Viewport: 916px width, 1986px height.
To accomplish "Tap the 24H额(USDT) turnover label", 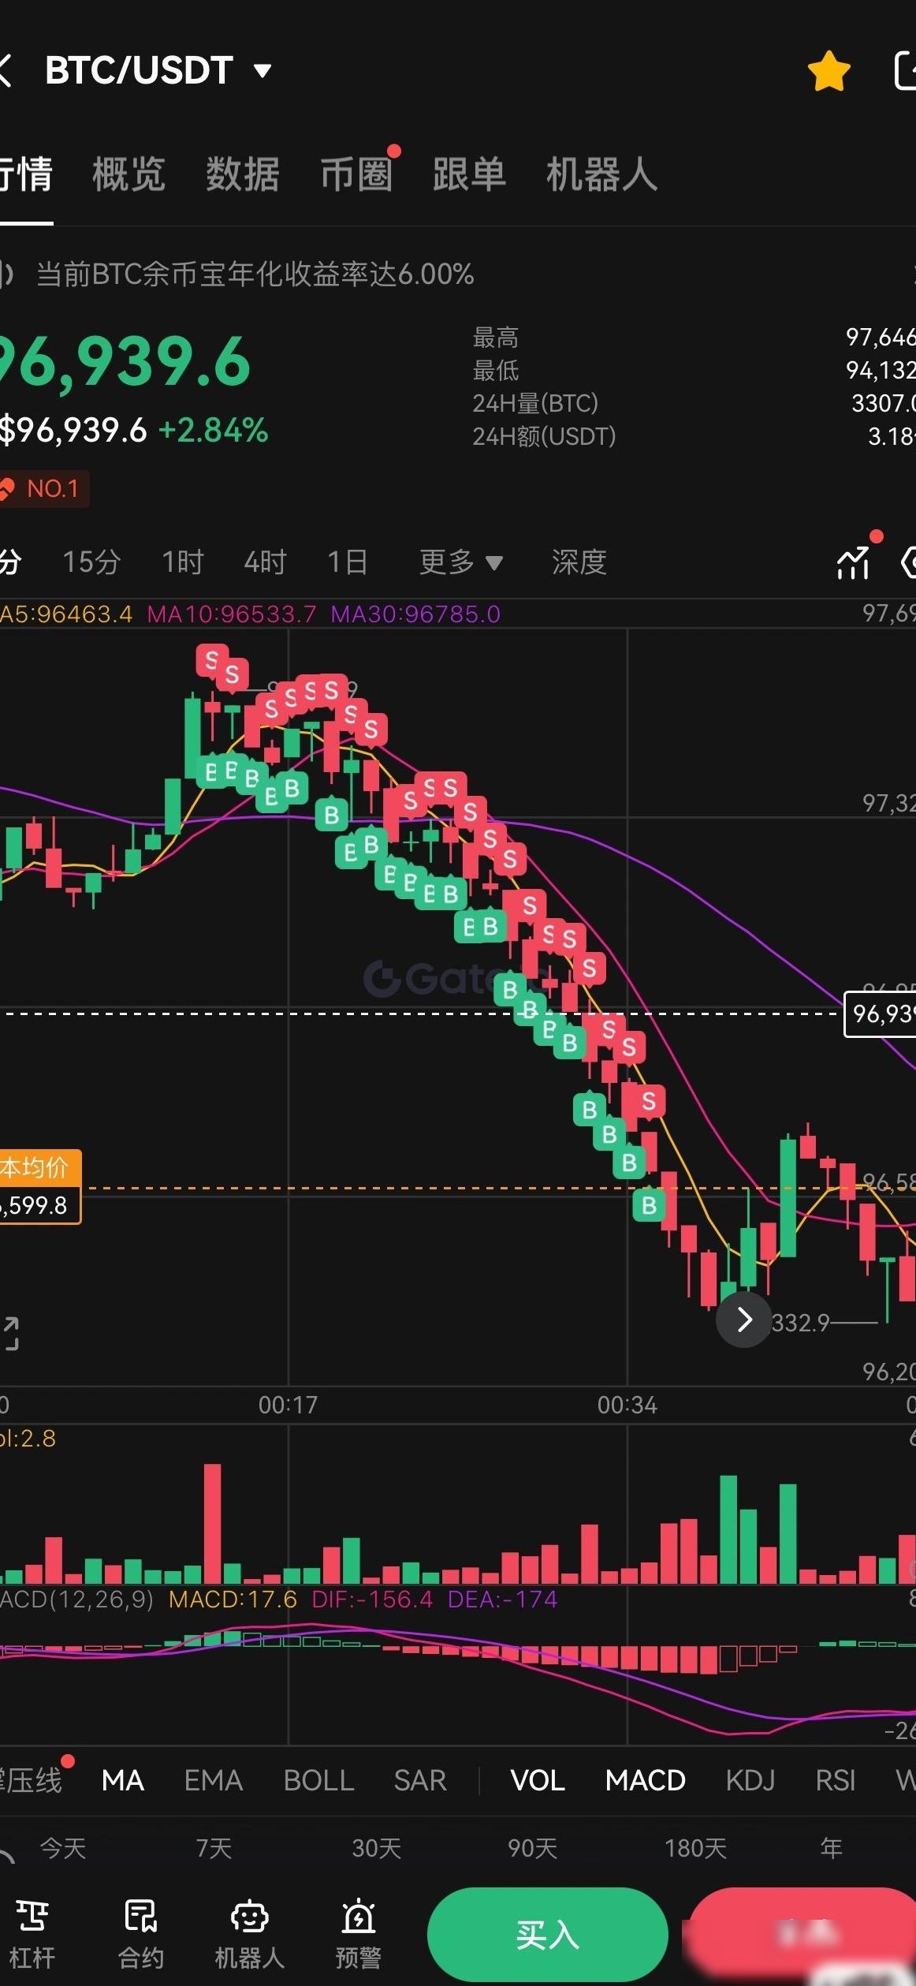I will click(x=544, y=436).
